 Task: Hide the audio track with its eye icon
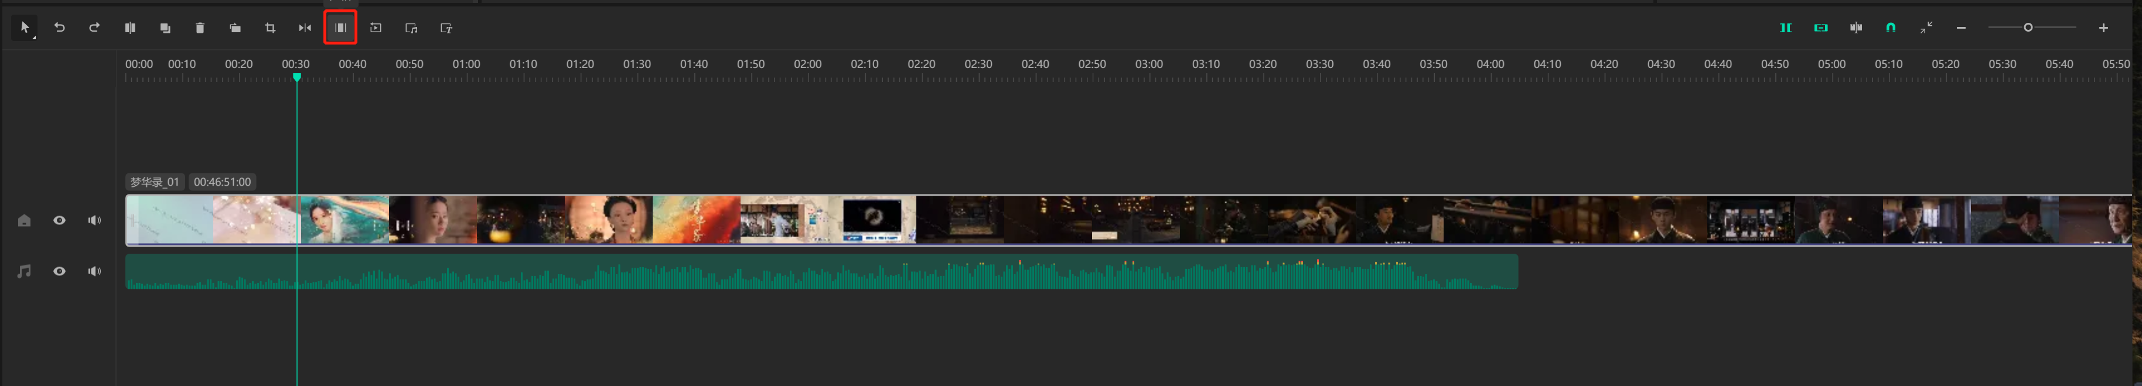point(59,271)
